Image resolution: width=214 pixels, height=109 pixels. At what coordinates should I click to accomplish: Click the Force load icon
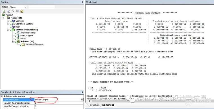18,39
